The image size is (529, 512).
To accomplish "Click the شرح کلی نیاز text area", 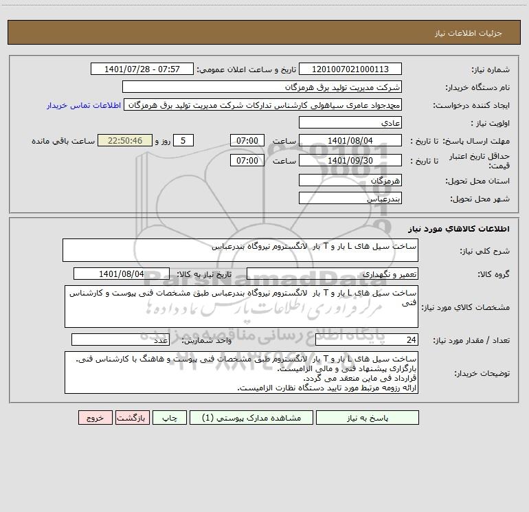I will tap(240, 250).
